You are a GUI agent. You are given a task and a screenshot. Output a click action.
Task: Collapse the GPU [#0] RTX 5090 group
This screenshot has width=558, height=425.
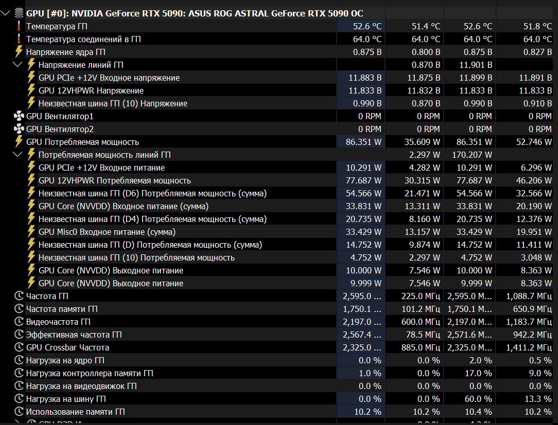tap(5, 13)
